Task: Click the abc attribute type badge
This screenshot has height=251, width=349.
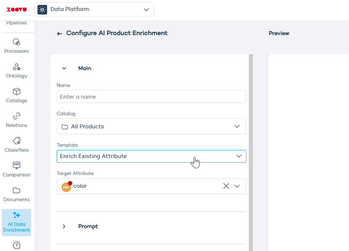Action: tap(67, 187)
